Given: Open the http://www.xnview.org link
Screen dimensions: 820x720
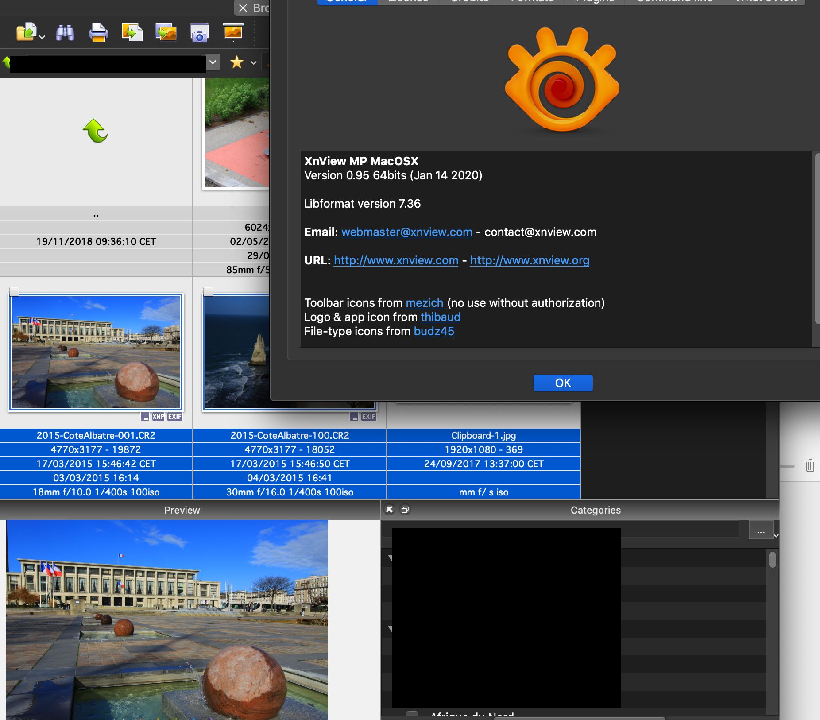Looking at the screenshot, I should 530,260.
